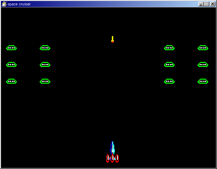Close the space cruiser game window
This screenshot has height=169, width=217.
pyautogui.click(x=212, y=4)
